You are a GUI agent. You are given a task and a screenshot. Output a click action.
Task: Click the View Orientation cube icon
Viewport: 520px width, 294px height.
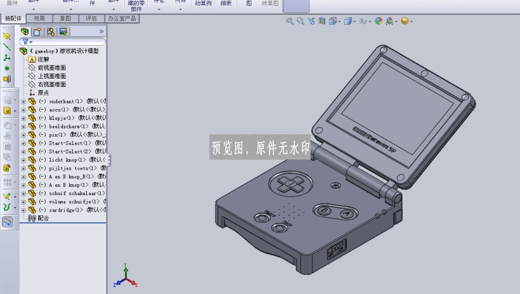(333, 21)
